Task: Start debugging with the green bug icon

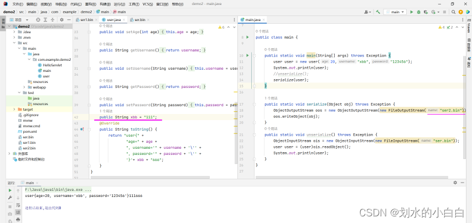Action: coord(419,12)
